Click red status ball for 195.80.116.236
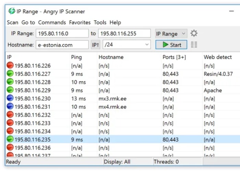Screen dimensions: 240x171 (x=10, y=147)
